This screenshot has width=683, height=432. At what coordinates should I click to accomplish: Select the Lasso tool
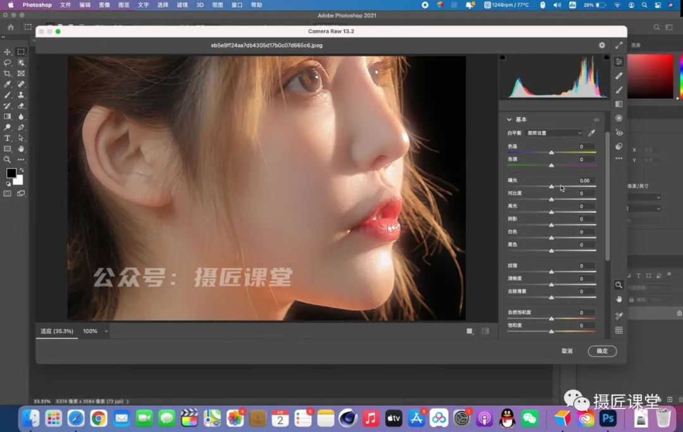tap(8, 63)
